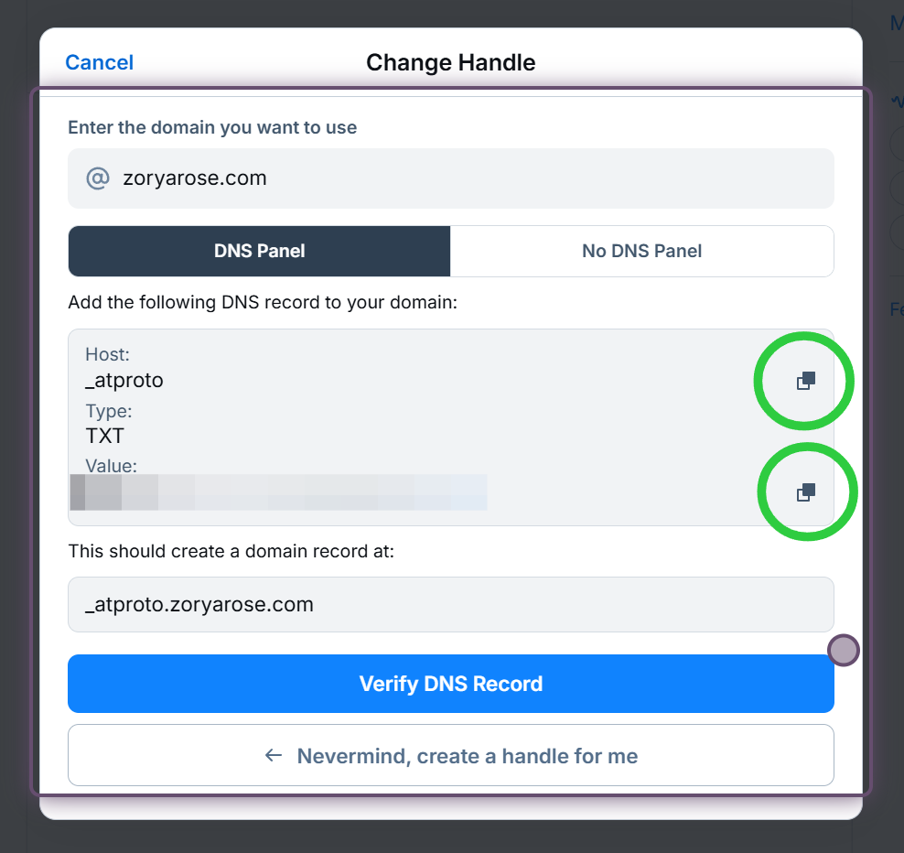This screenshot has width=904, height=853.
Task: Click the blurred Value text
Action: tap(279, 492)
